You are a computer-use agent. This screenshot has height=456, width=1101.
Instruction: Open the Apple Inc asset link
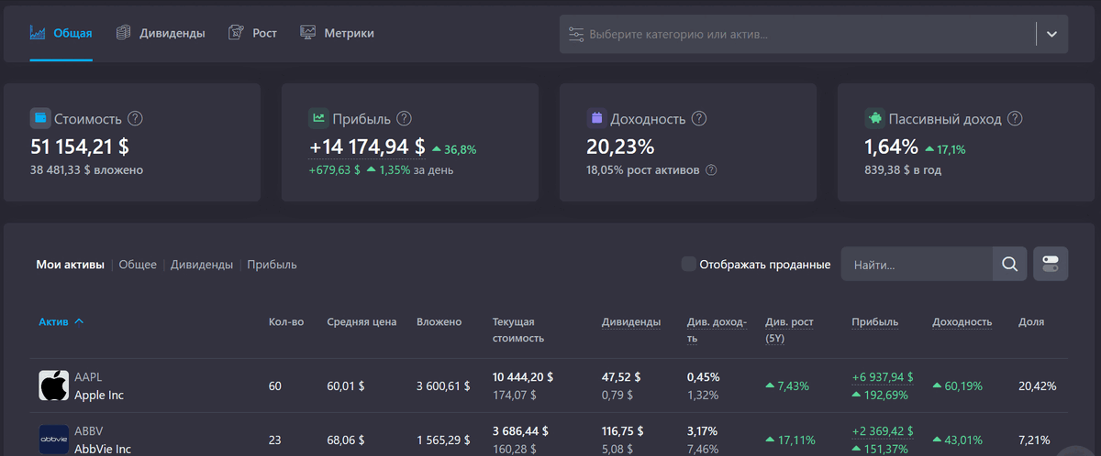pos(99,396)
